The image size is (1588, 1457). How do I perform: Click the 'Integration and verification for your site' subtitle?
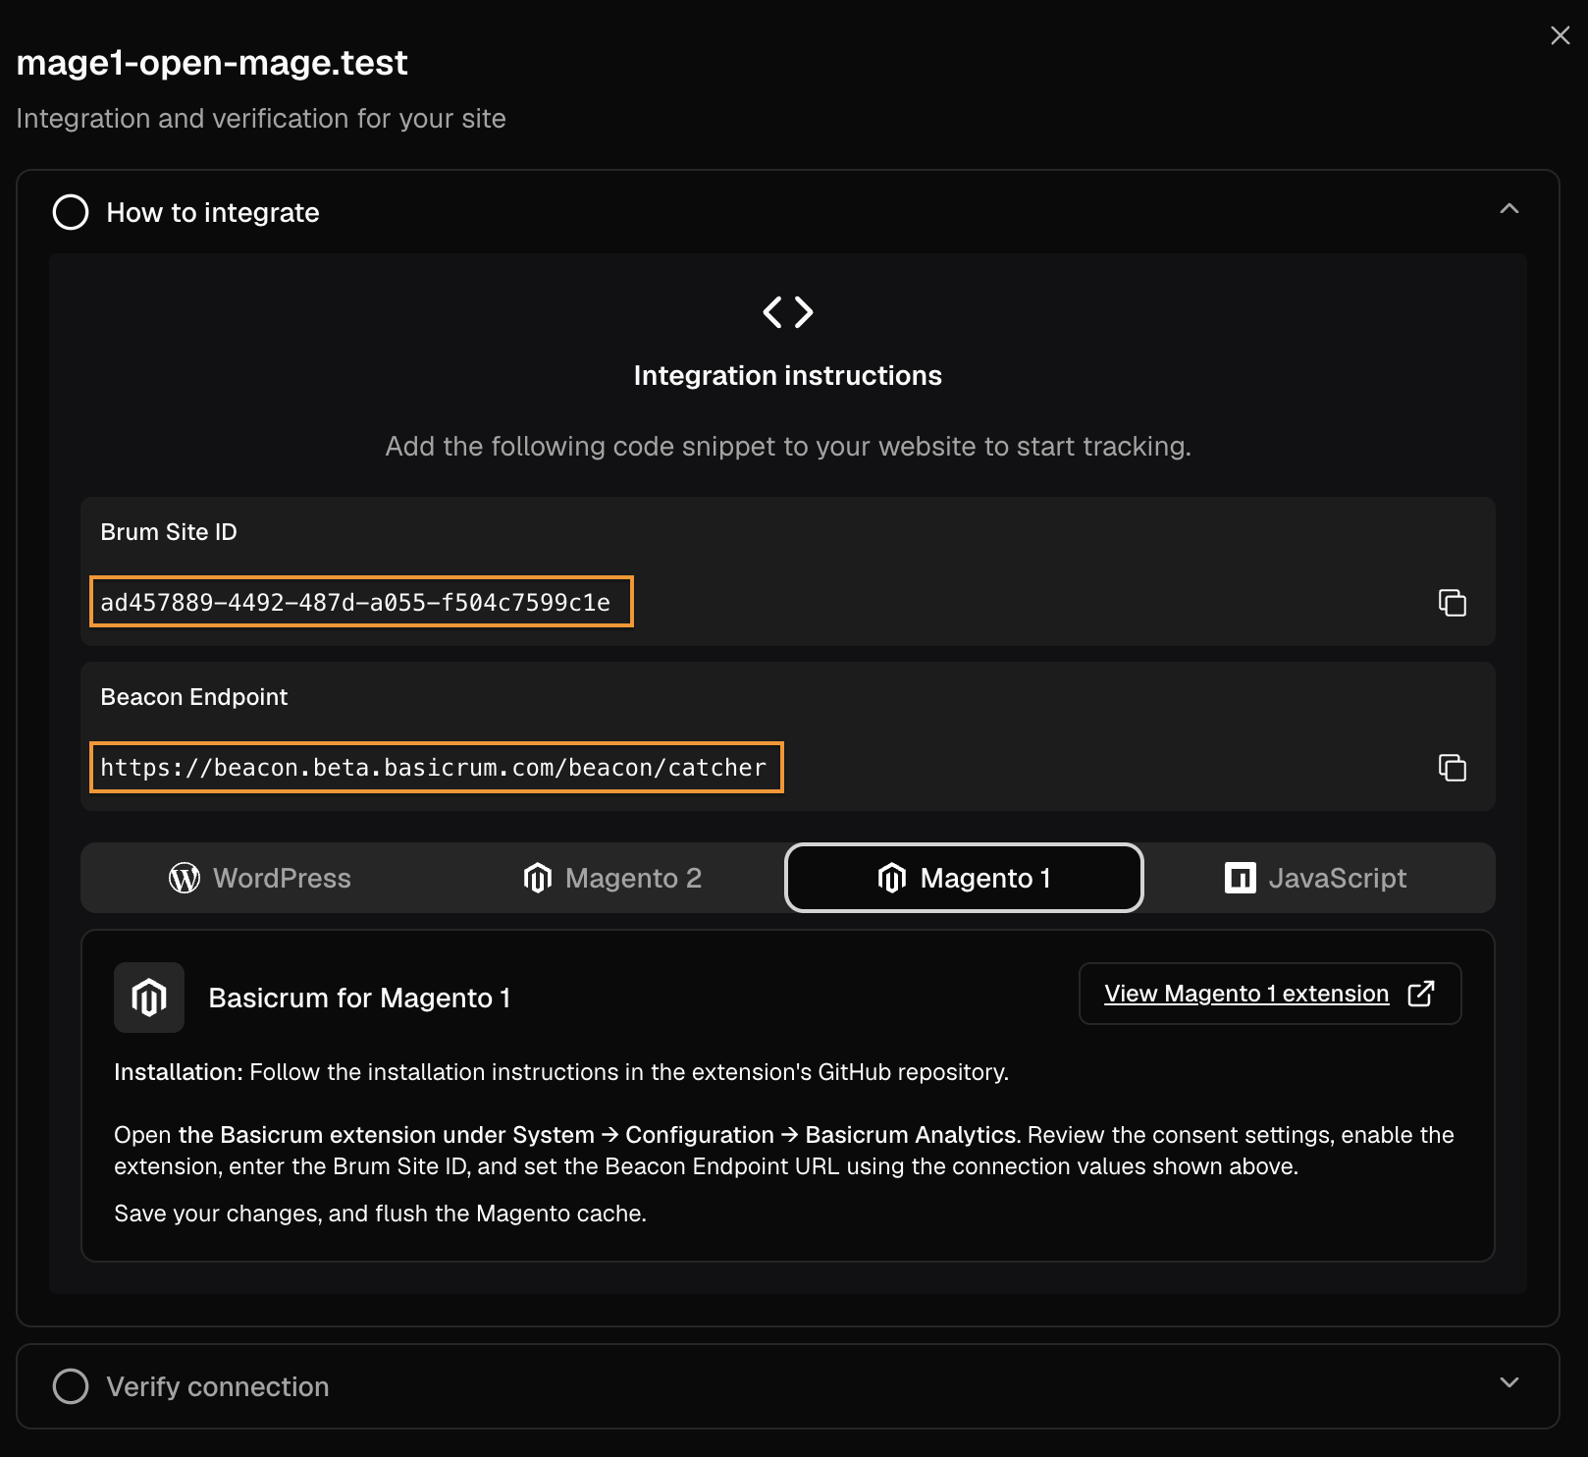pos(261,119)
